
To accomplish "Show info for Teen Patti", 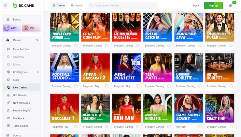I will 169,86.
